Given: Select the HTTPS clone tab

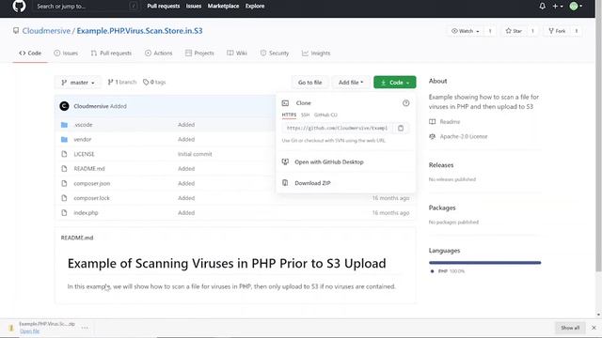Looking at the screenshot, I should pos(289,115).
